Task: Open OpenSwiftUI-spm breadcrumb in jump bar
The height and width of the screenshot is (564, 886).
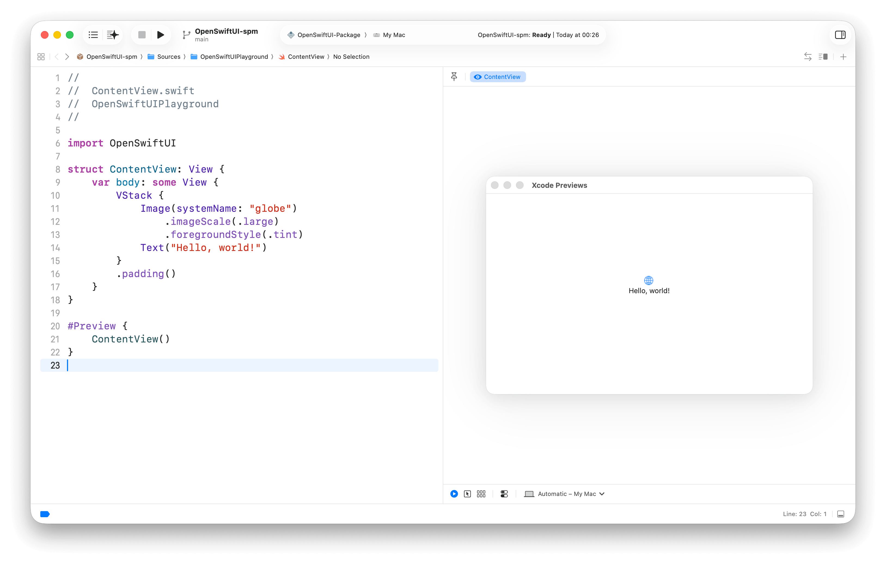Action: [107, 57]
